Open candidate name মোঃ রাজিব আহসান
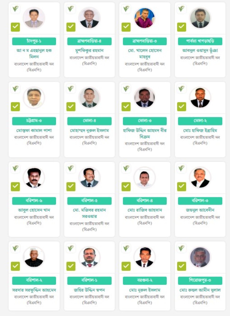Image resolution: width=230 pixels, height=316 pixels. [x=145, y=210]
